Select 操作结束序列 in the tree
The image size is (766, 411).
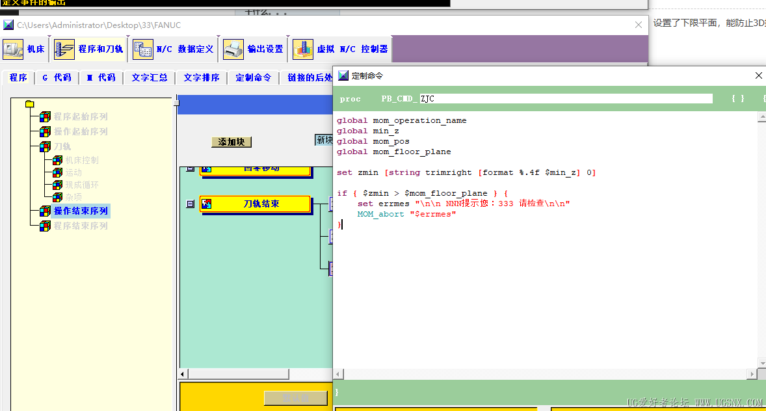81,211
